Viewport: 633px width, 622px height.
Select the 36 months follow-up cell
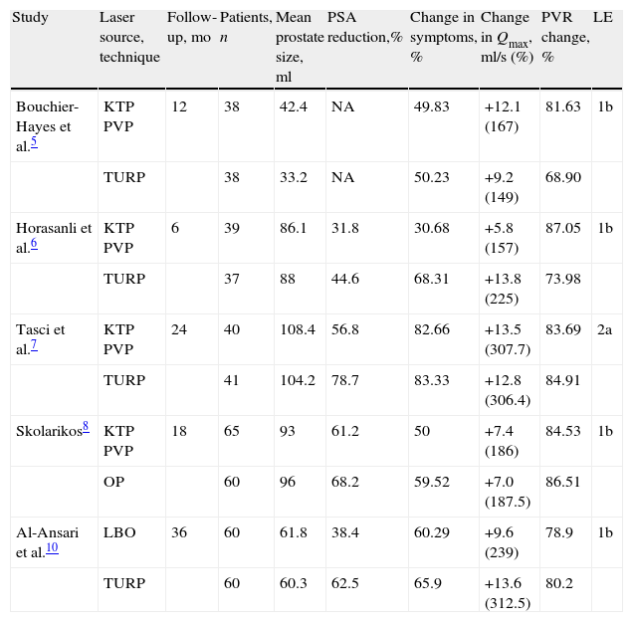(179, 532)
